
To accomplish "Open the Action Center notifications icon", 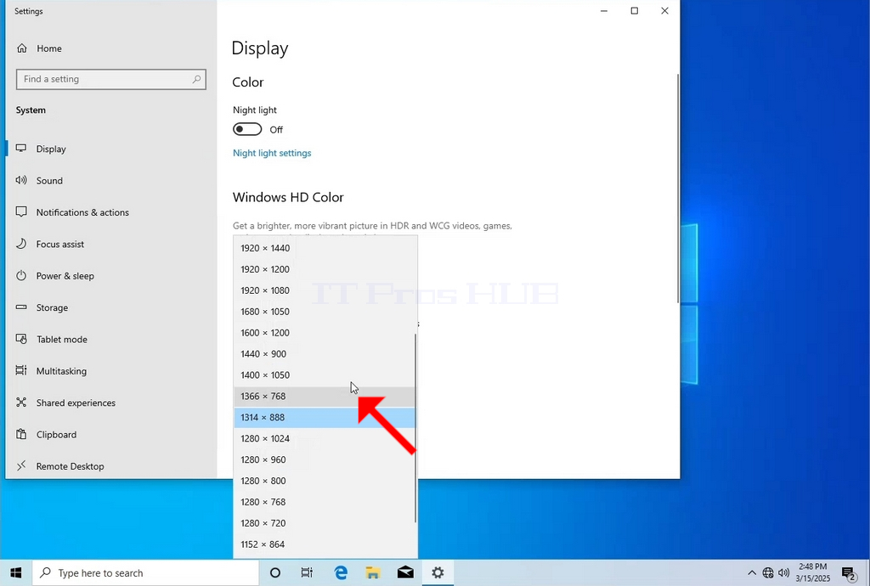I will [x=849, y=573].
